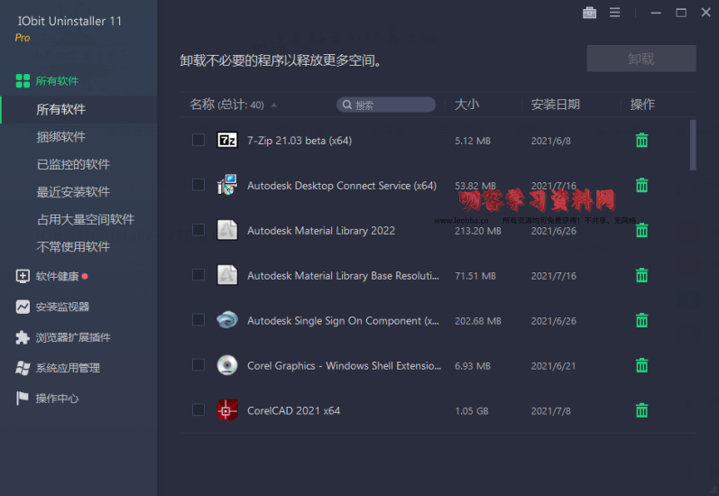
Task: Click the 系统应用管理 Windows flag icon
Action: 23,368
